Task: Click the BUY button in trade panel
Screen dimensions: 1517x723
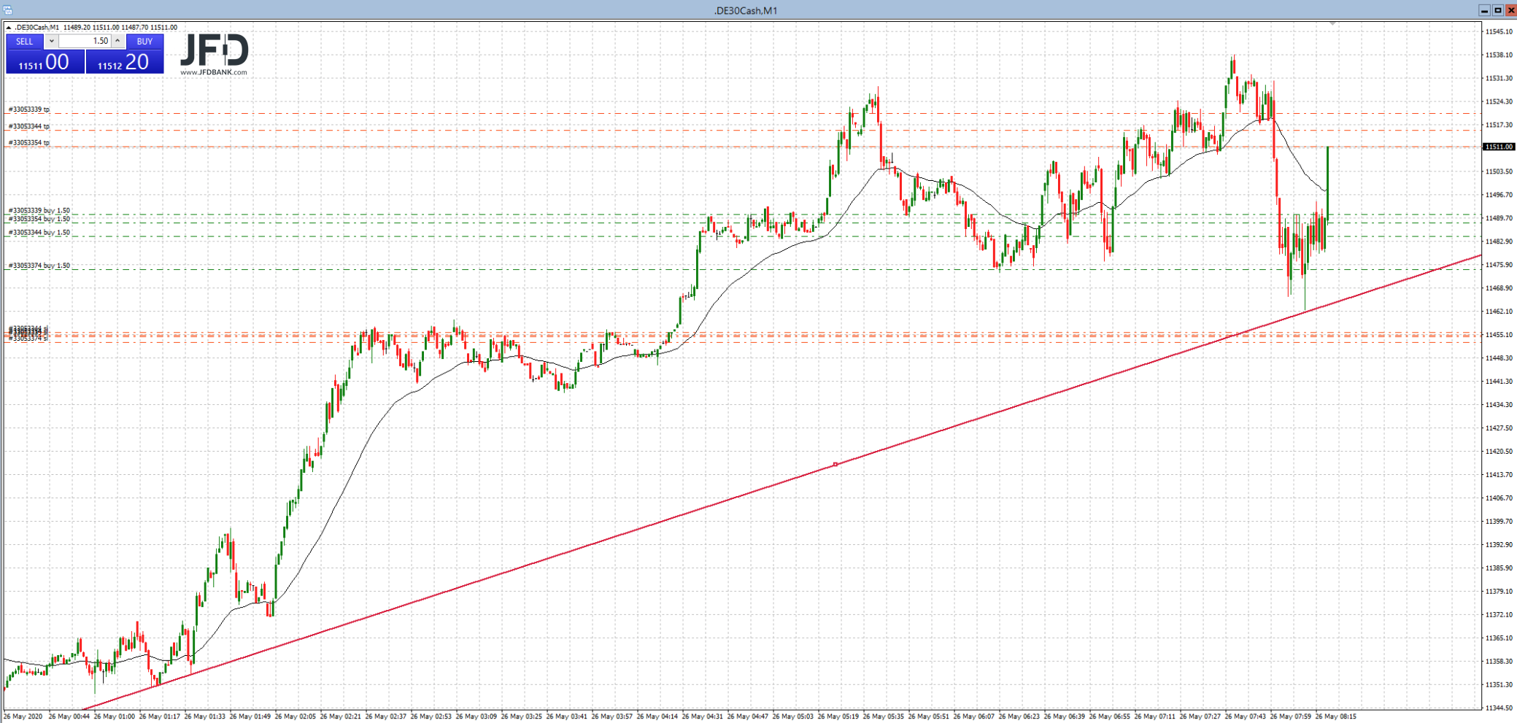Action: coord(144,42)
